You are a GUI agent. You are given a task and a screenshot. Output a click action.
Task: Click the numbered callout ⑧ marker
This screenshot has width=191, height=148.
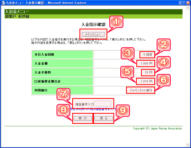pyautogui.click(x=63, y=110)
